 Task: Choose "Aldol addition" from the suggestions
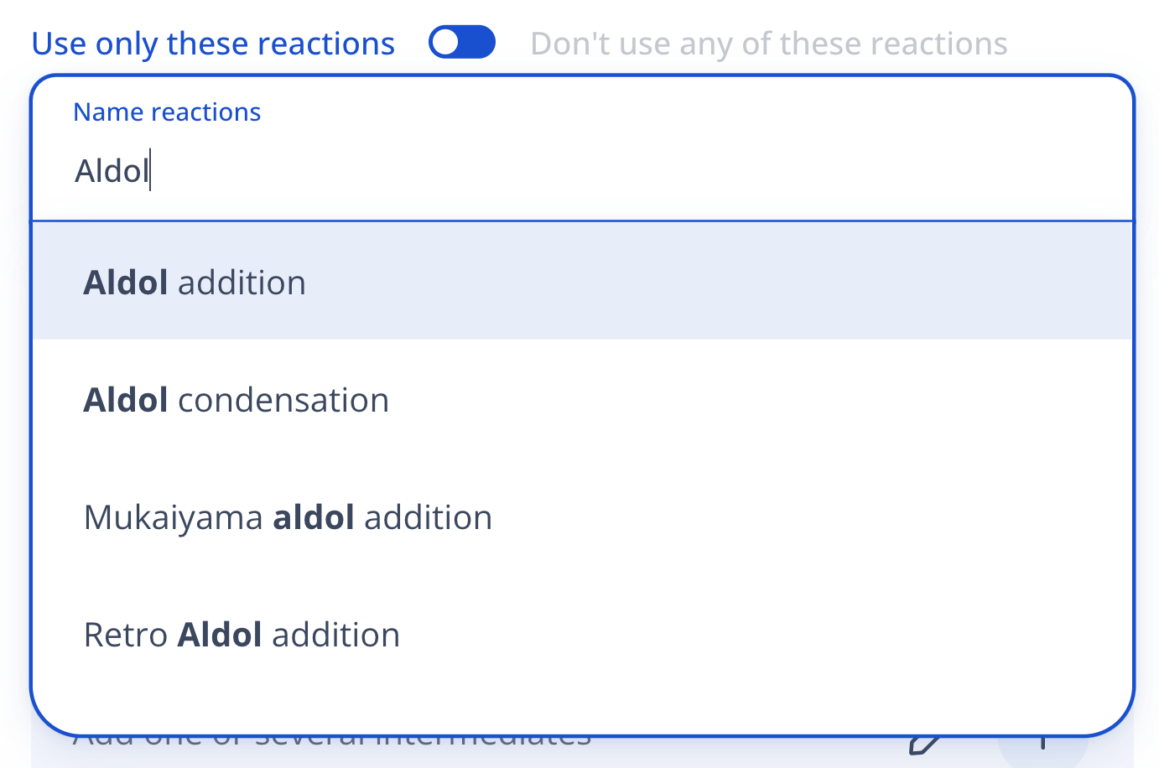(195, 283)
